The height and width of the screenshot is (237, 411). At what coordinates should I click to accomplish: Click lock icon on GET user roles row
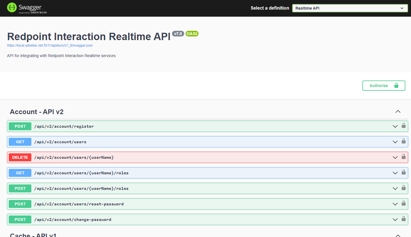404,172
